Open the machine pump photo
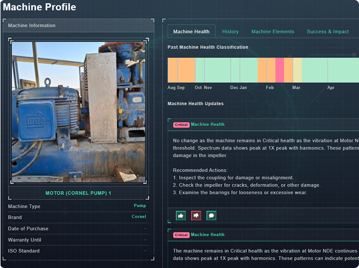This screenshot has width=359, height=268. tap(79, 112)
